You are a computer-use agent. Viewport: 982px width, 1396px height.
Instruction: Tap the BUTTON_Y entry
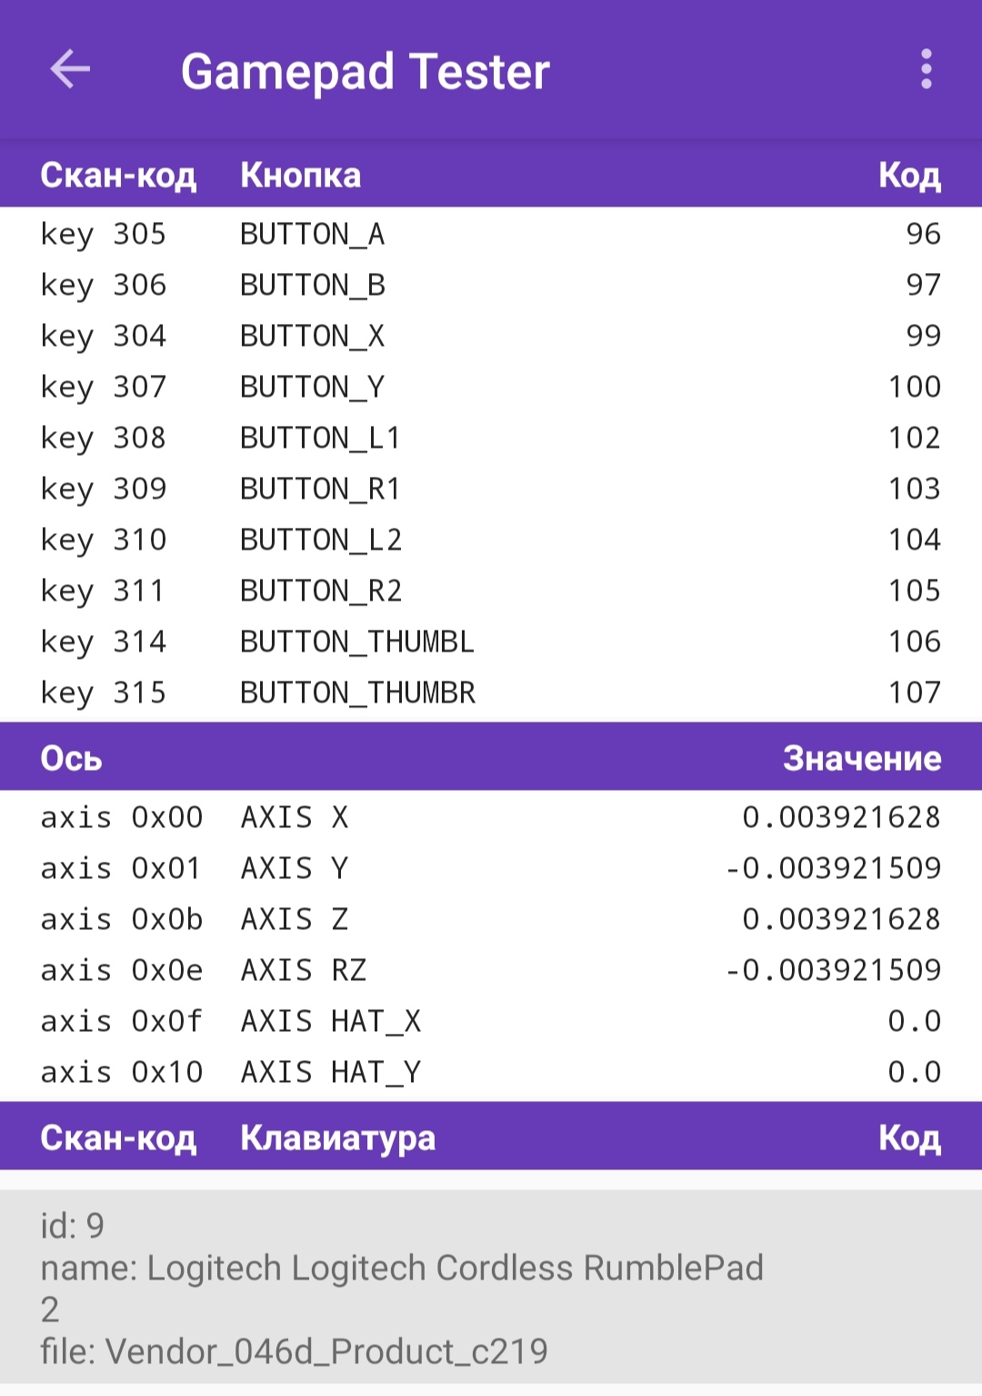491,387
